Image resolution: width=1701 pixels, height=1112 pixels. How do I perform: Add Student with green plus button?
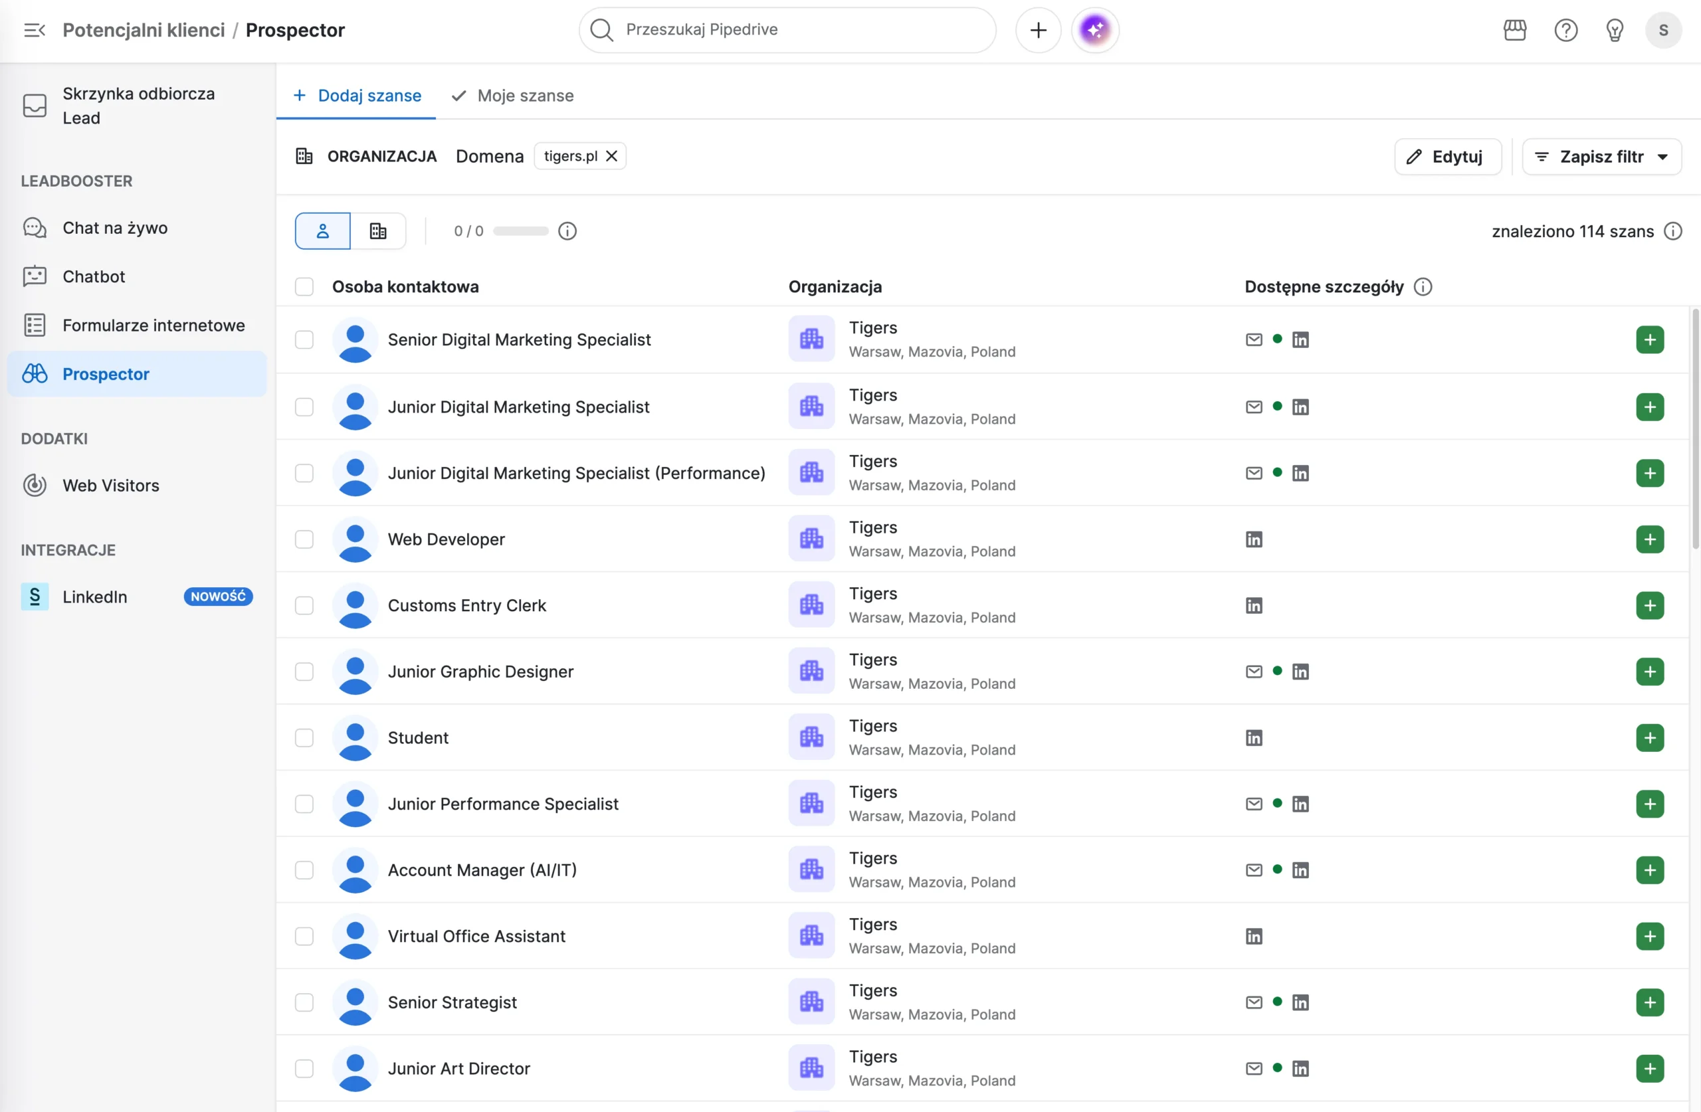click(x=1650, y=737)
